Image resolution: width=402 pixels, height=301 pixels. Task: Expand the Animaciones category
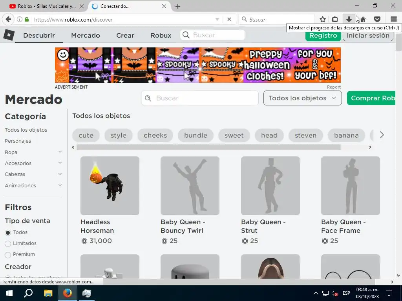pyautogui.click(x=60, y=185)
